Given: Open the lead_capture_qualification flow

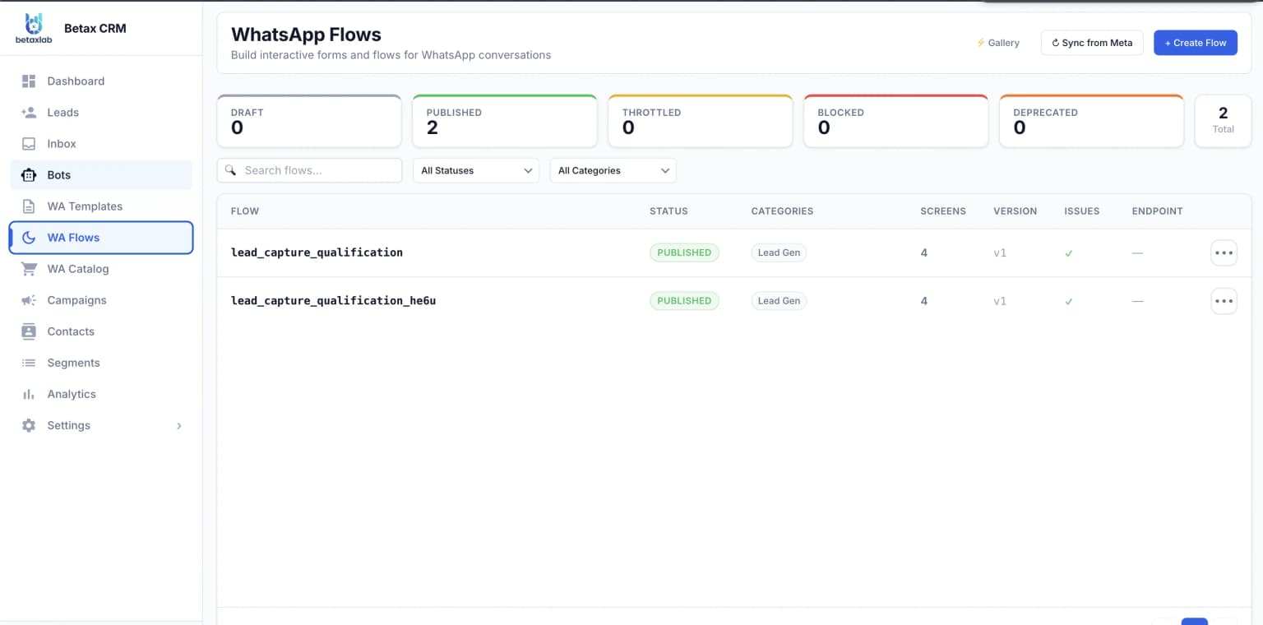Looking at the screenshot, I should (x=317, y=252).
